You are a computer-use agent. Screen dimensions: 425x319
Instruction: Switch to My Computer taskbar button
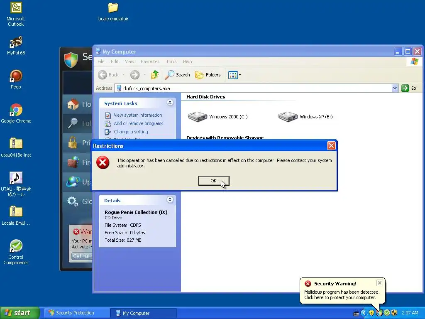click(x=144, y=313)
